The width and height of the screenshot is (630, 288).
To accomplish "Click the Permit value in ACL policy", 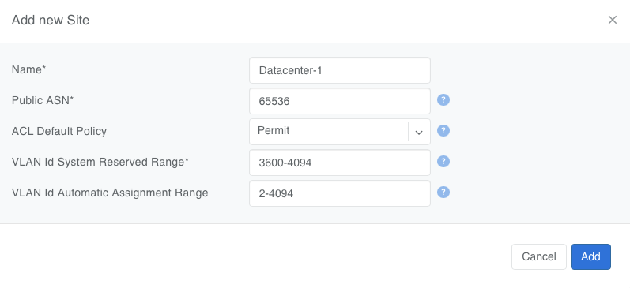I will tap(274, 131).
